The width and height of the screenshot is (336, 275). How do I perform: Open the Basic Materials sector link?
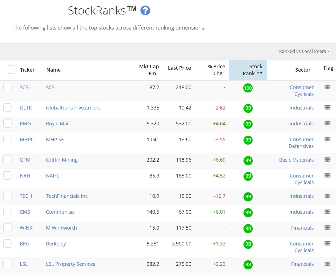(x=296, y=160)
